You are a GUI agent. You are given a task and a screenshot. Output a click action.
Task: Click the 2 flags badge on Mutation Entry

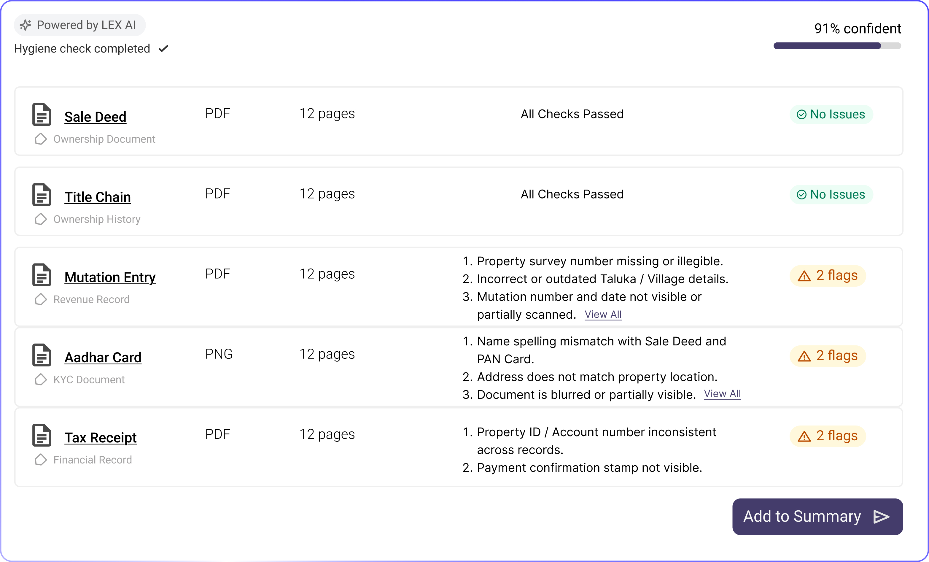(828, 276)
